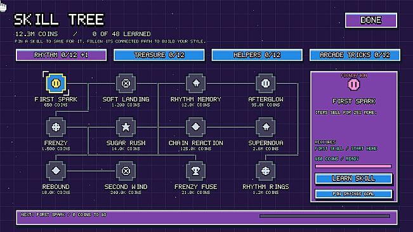Click the Learn Skill button

(x=353, y=179)
